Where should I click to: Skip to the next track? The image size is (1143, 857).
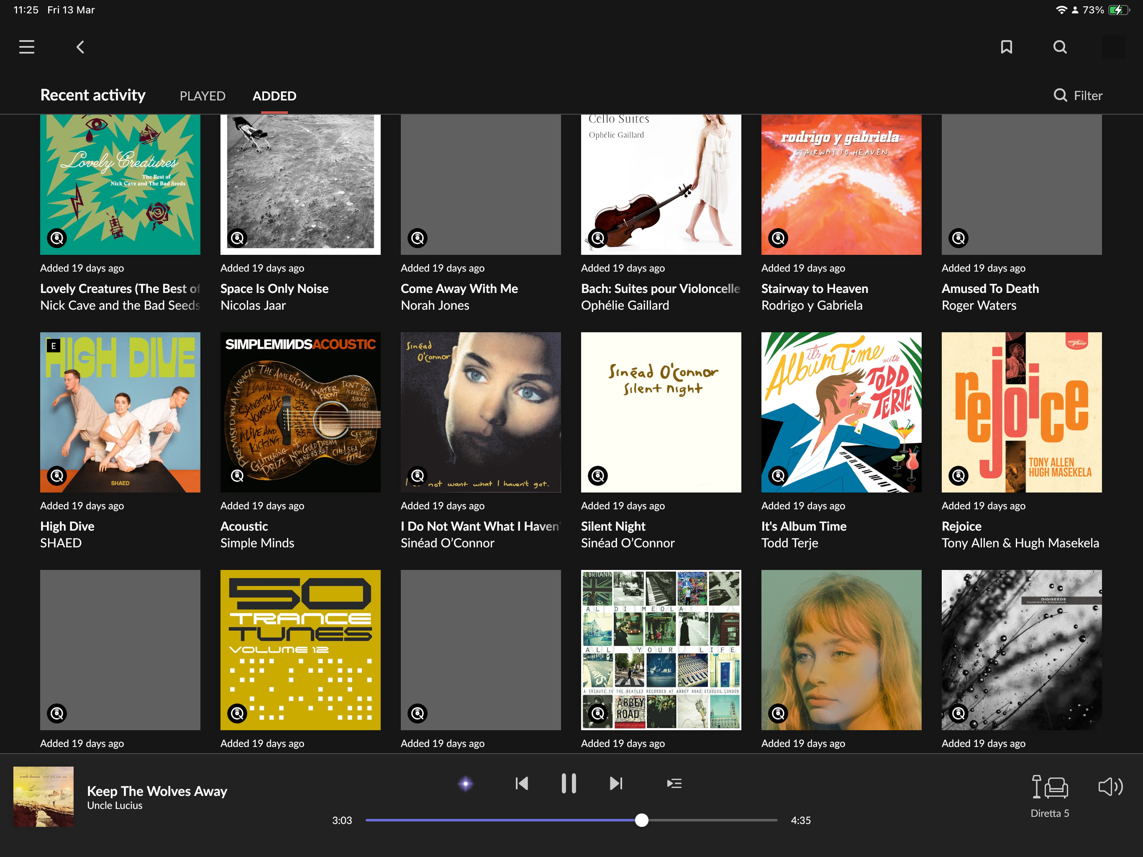(615, 783)
